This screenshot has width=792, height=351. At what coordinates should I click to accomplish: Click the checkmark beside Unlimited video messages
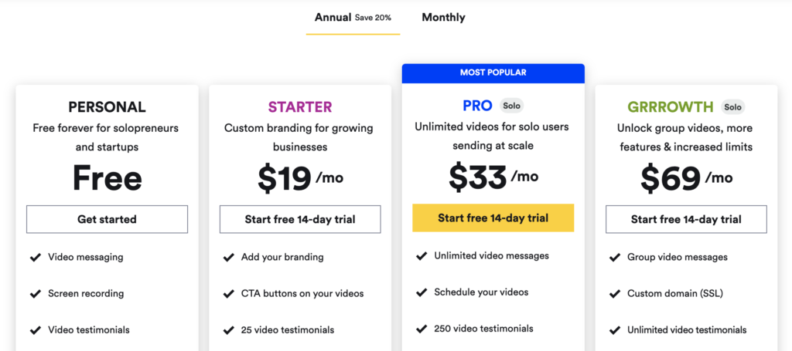(x=422, y=256)
